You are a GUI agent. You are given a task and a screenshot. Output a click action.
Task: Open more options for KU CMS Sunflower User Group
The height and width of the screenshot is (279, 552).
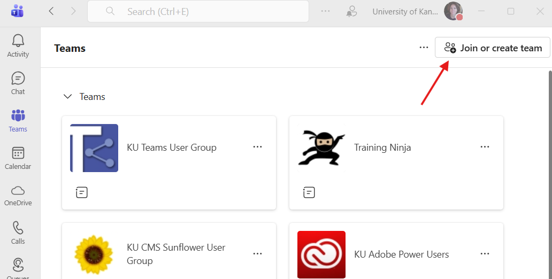pos(257,254)
